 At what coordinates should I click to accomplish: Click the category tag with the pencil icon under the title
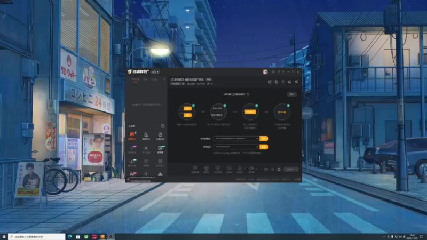(177, 84)
